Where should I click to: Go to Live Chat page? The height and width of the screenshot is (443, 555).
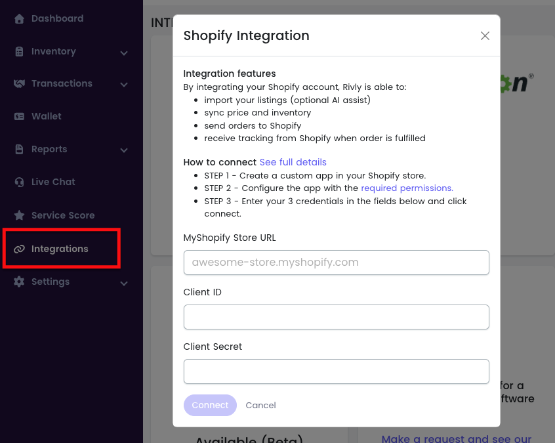(53, 182)
